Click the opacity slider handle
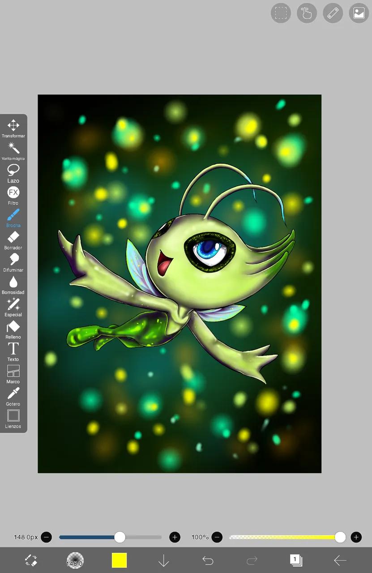The height and width of the screenshot is (573, 372). pyautogui.click(x=340, y=537)
